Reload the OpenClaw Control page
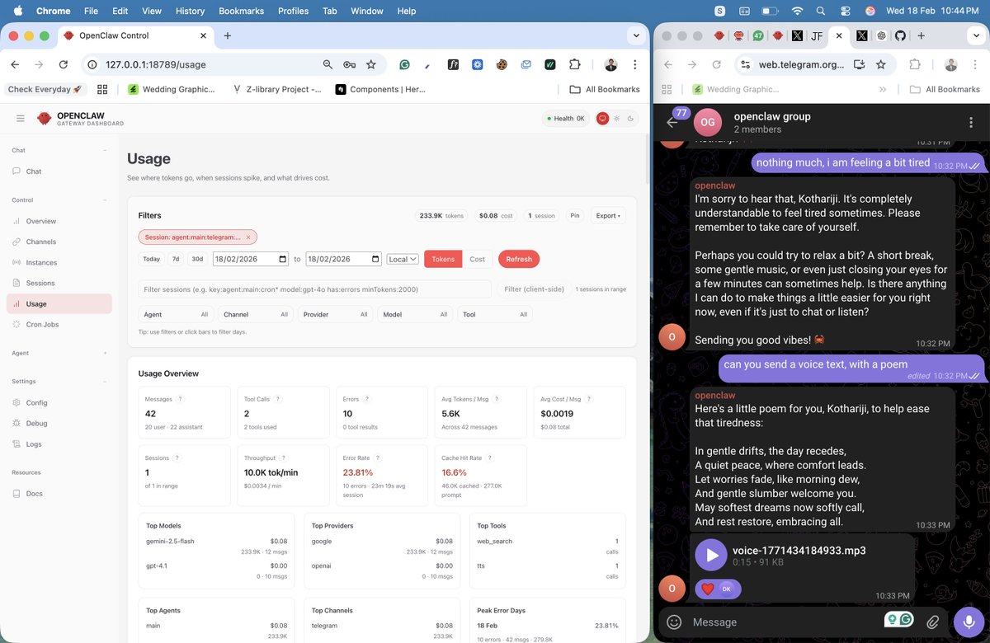The image size is (990, 643). point(63,64)
